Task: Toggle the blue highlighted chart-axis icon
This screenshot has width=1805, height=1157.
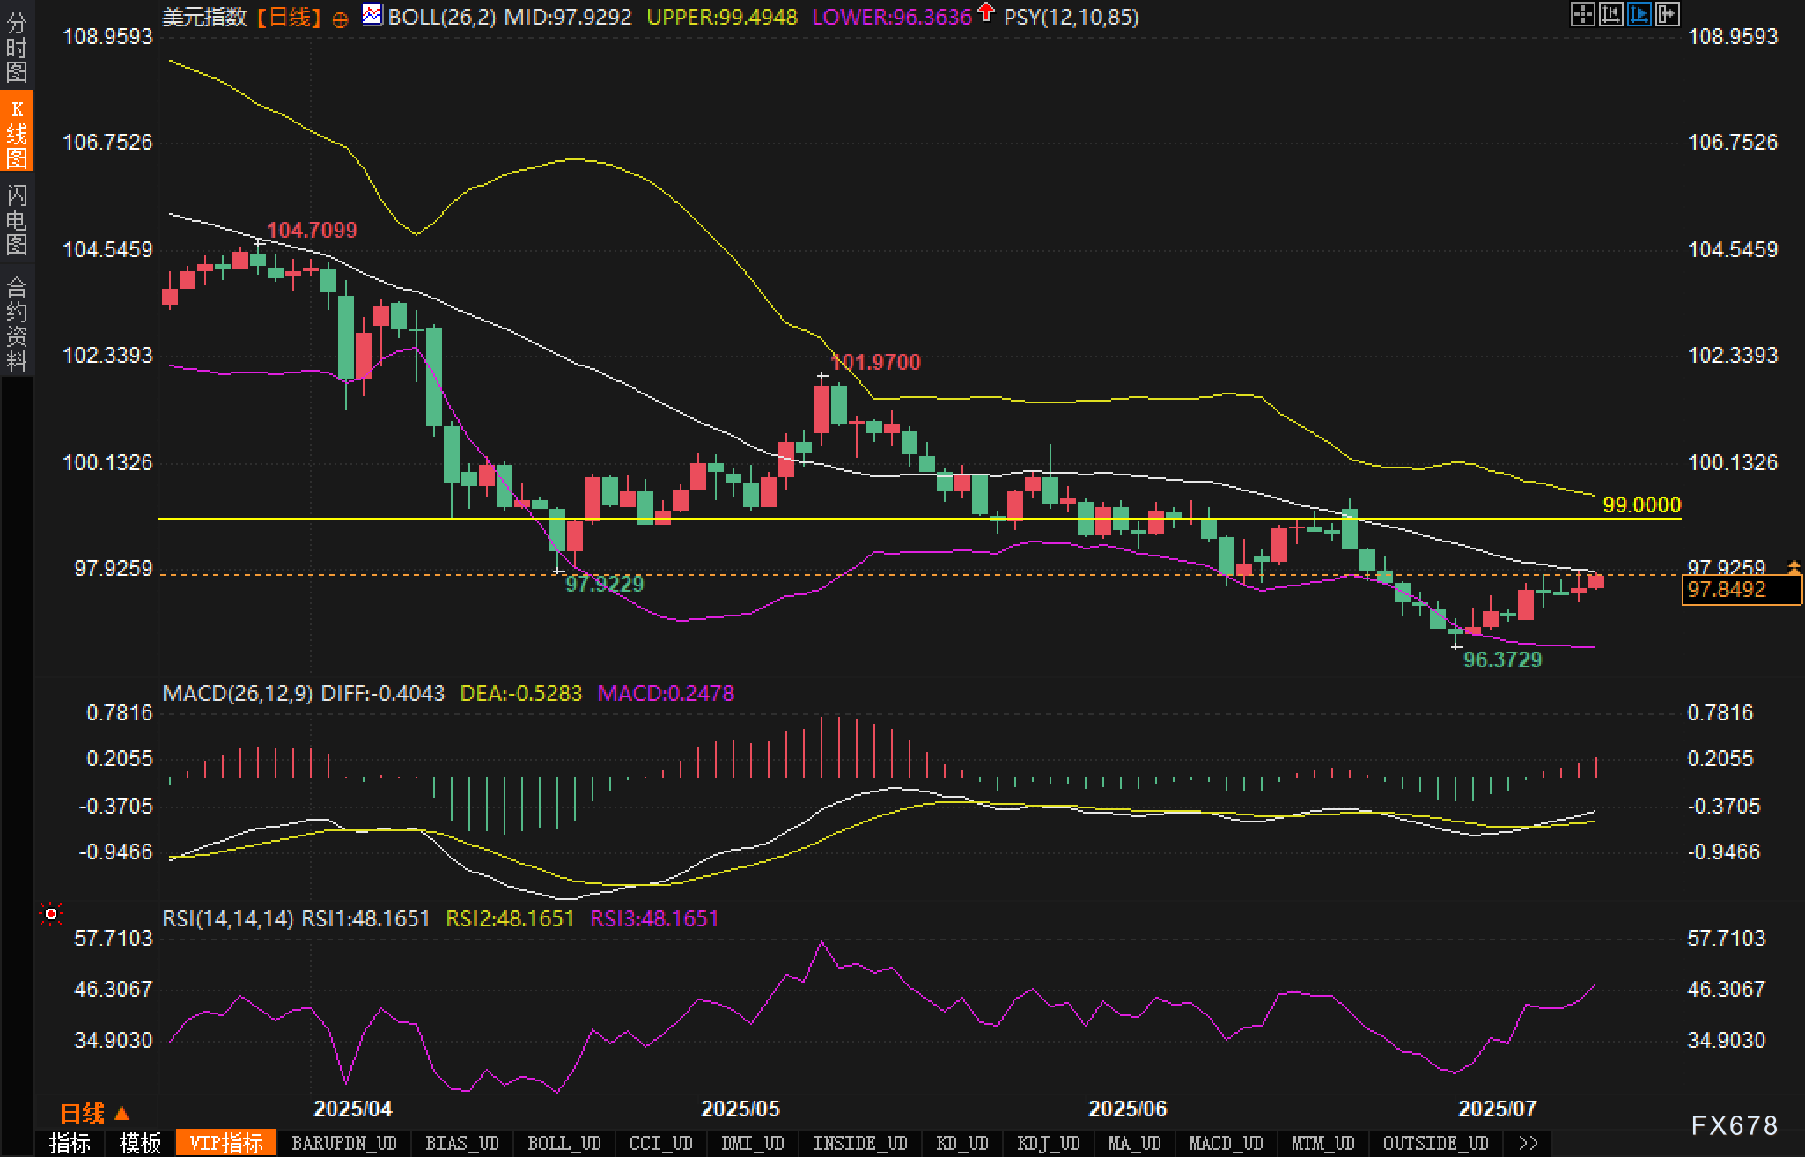Action: [1639, 14]
